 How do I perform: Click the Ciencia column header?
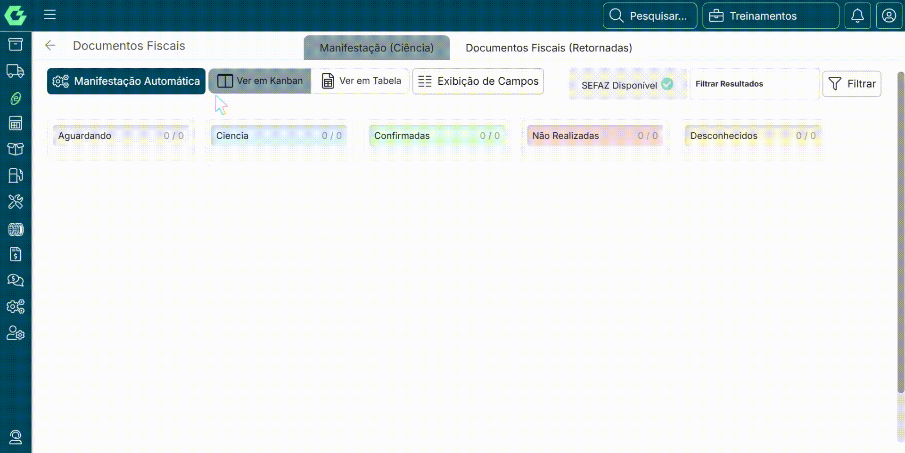279,136
